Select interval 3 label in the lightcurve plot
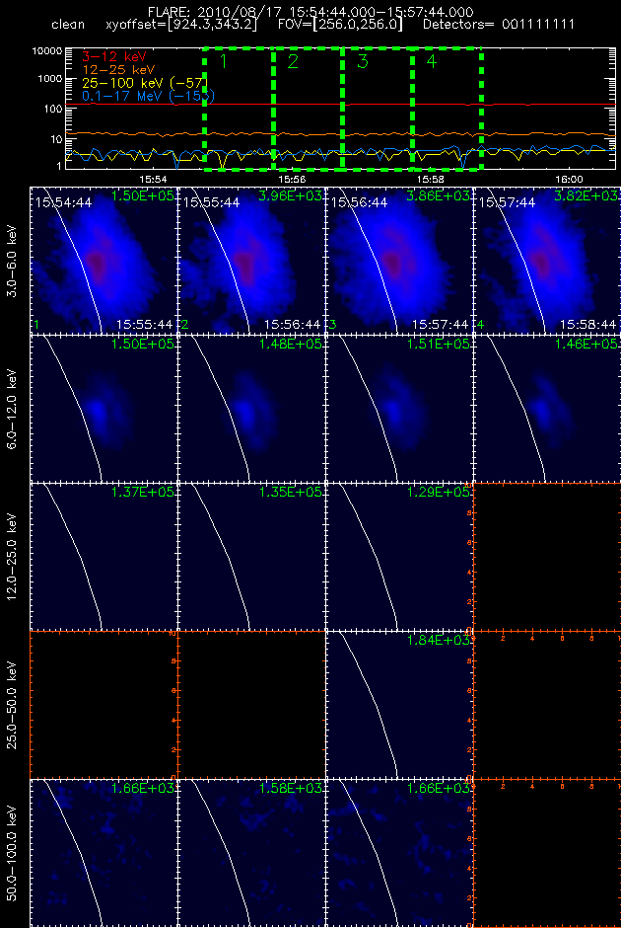621x928 pixels. [363, 61]
